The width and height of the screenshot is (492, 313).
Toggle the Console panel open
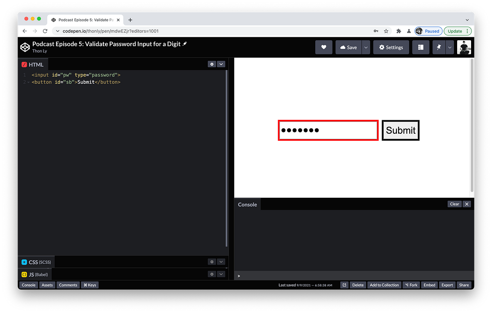tap(28, 285)
